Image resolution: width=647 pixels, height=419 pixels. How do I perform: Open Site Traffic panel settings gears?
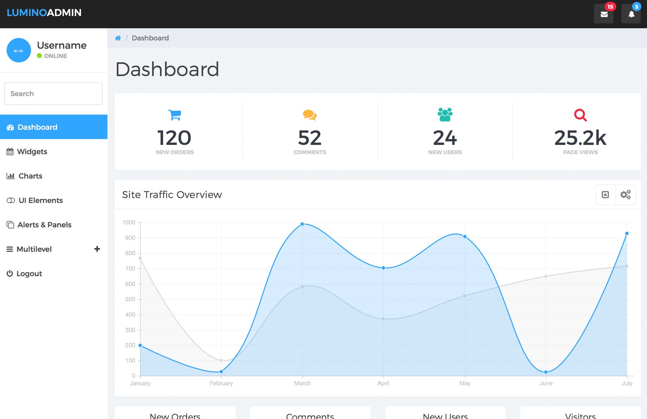point(626,195)
